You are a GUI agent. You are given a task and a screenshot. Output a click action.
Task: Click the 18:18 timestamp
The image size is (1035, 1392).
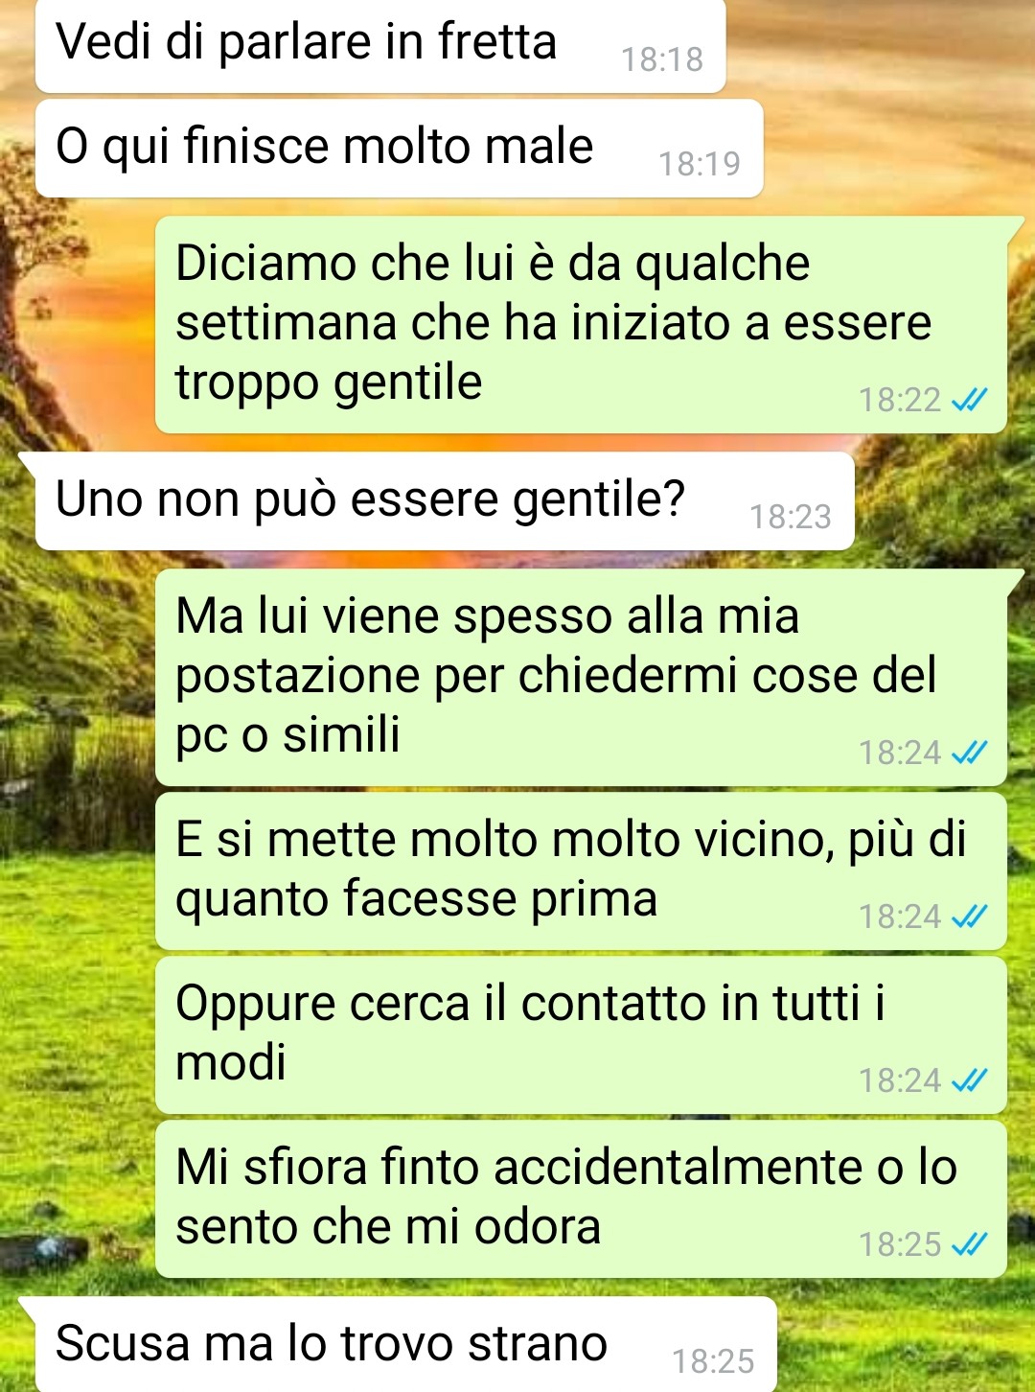(662, 59)
